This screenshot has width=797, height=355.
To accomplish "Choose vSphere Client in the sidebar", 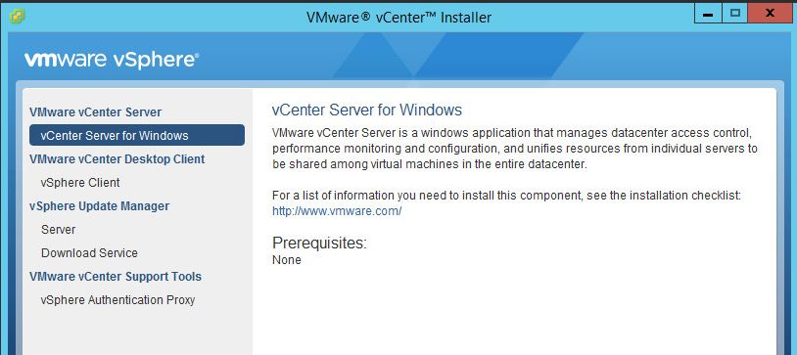I will click(x=80, y=182).
